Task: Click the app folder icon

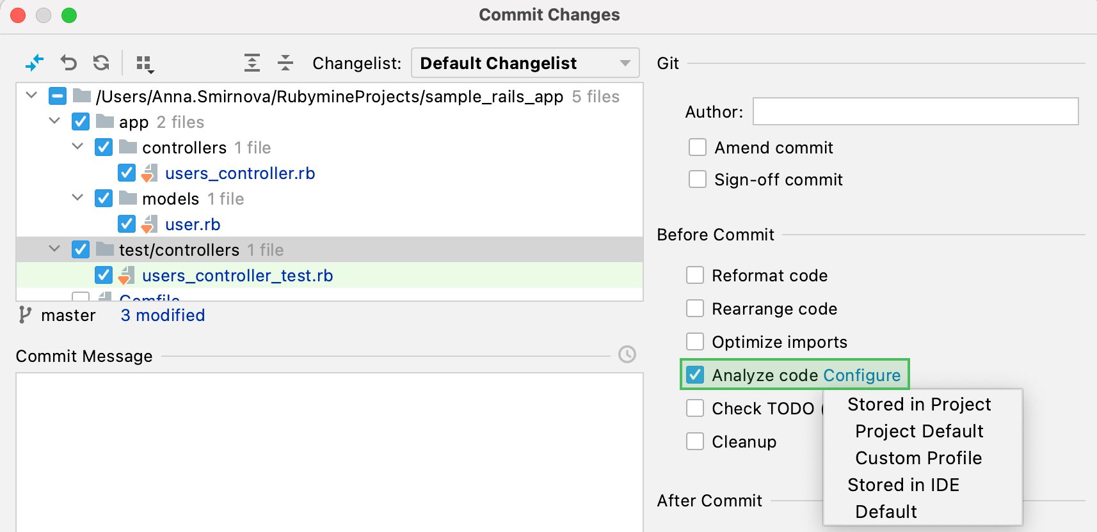Action: click(104, 121)
